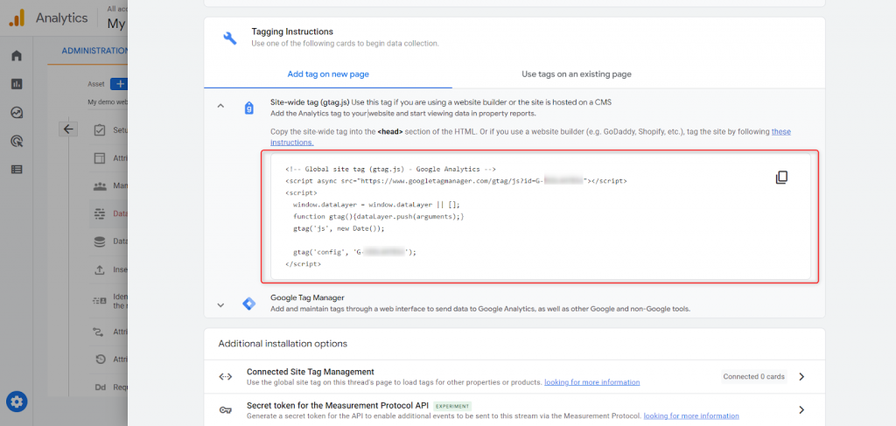Open Home from left sidebar
The image size is (896, 426).
point(17,55)
